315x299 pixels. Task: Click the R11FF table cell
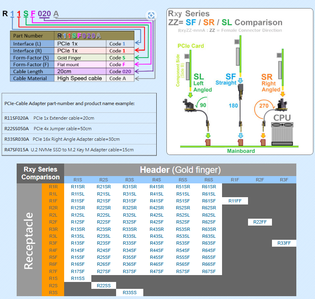click(x=235, y=201)
